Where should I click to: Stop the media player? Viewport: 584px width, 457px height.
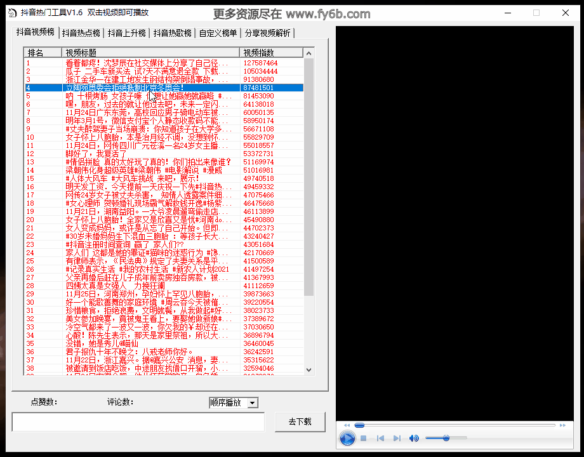pos(364,439)
